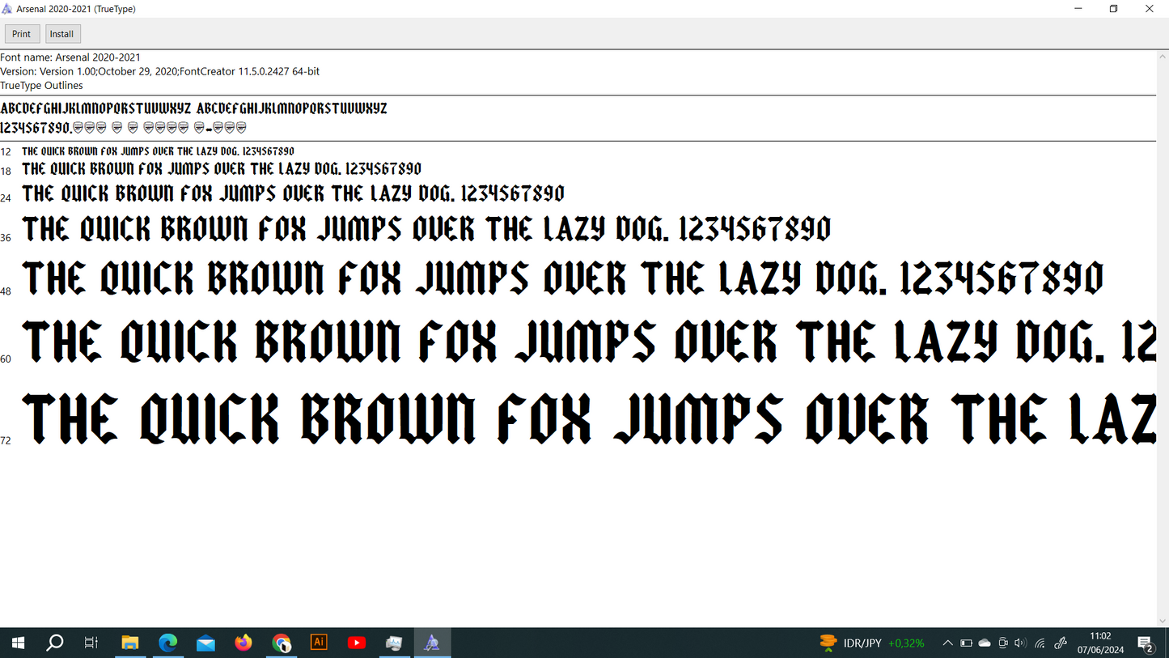Open Windows Ink Workspace from the tray
Viewport: 1169px width, 658px height.
coord(1061,643)
